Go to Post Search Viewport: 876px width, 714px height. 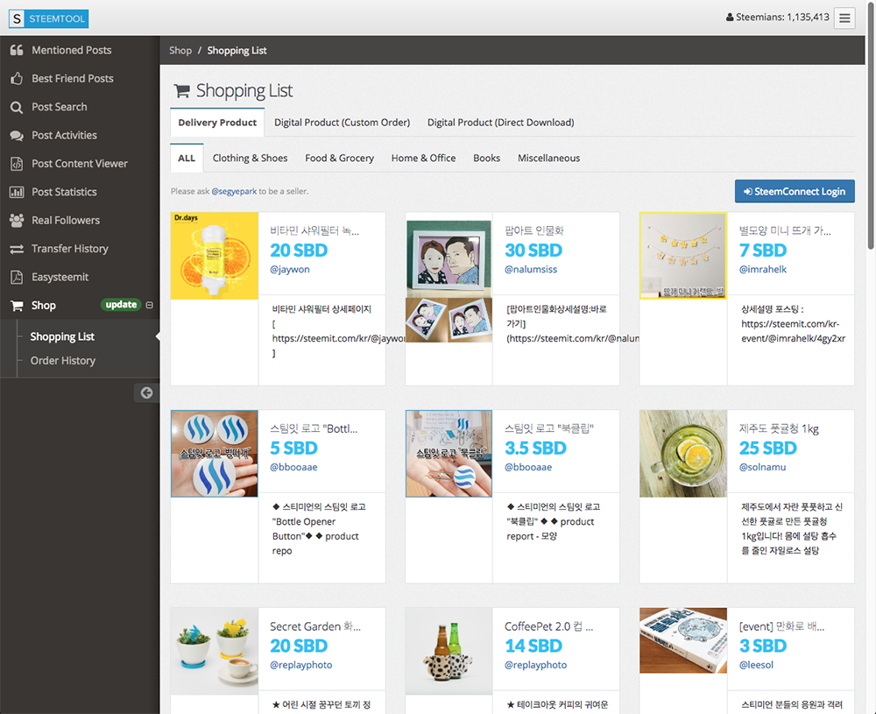coord(60,107)
